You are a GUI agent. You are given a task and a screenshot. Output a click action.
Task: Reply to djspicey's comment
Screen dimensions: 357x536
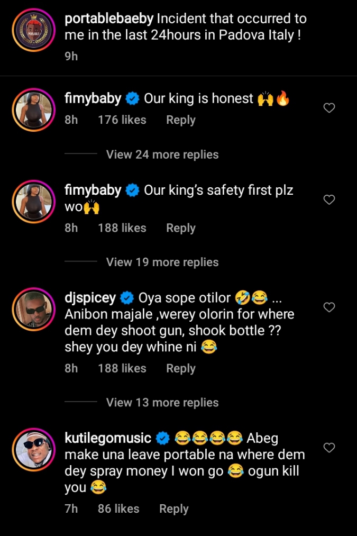(180, 368)
